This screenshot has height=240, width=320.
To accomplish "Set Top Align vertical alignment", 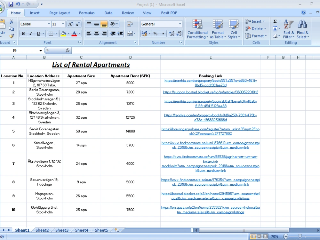I will point(89,24).
